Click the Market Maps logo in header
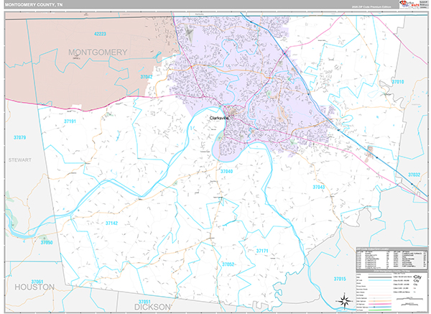The width and height of the screenshot is (431, 314). (409, 4)
